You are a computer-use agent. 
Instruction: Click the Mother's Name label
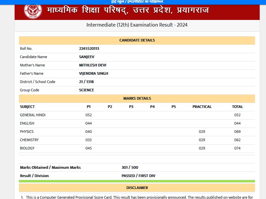pos(33,65)
